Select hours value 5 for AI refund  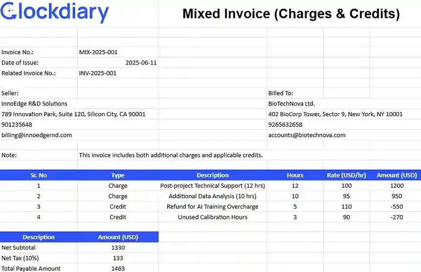click(x=295, y=206)
